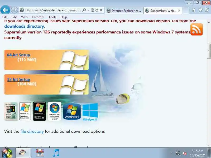Click the Show Desktop strip
211x158 pixels.
pyautogui.click(x=209, y=153)
